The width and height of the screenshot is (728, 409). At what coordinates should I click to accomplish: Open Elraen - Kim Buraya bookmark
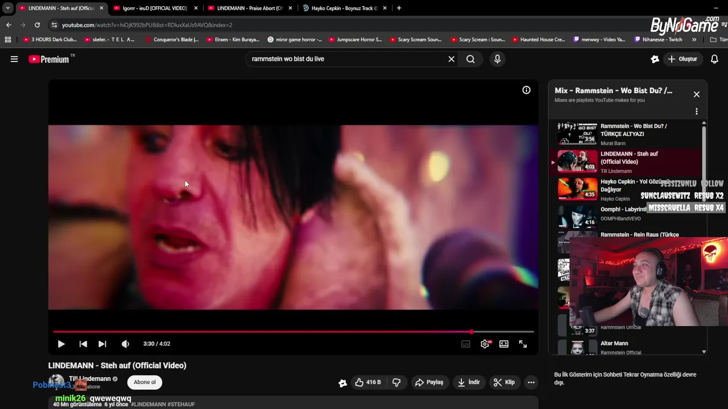[233, 40]
